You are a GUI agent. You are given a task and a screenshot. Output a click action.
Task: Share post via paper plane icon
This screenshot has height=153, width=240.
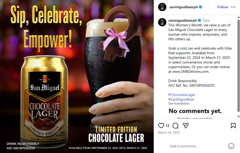click(x=186, y=126)
